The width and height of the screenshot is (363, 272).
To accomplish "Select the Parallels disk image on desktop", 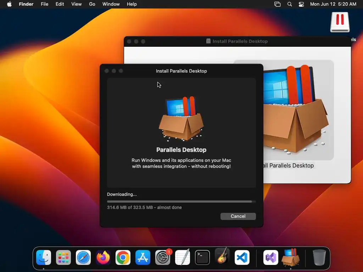I will coord(340,22).
